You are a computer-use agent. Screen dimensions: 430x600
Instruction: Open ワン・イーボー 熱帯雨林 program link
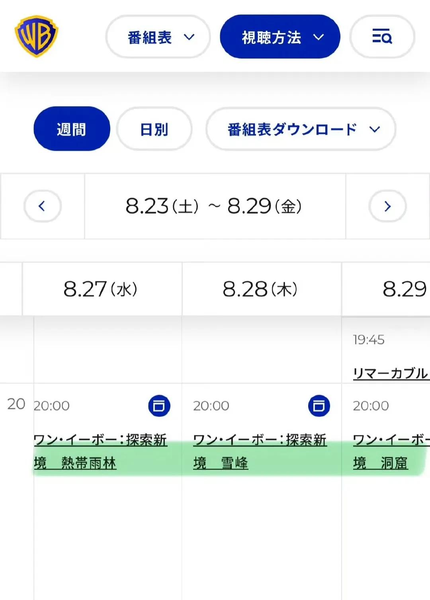point(100,451)
